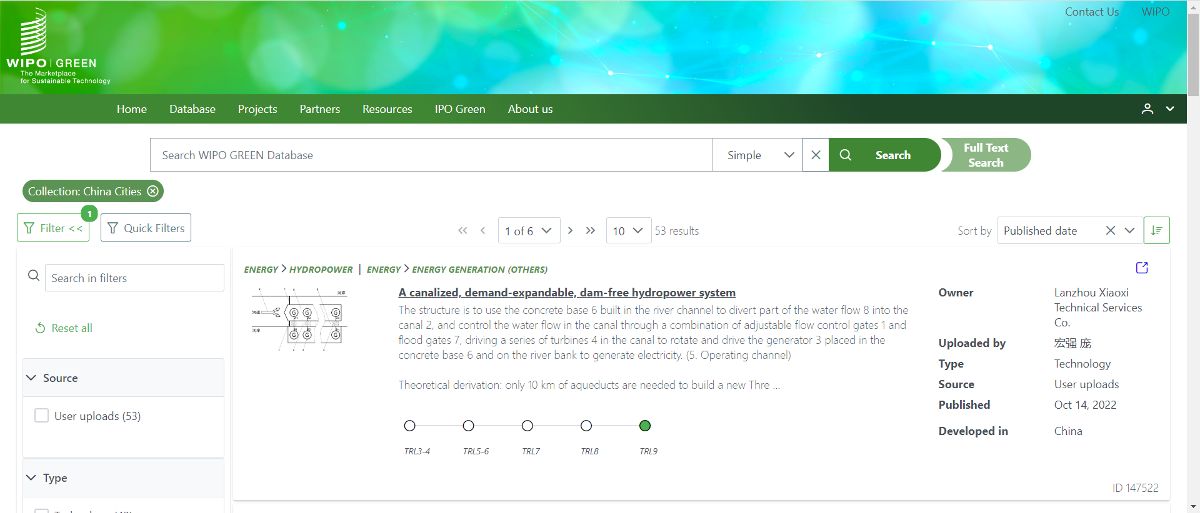Open the canalized hydropower system title link
Image resolution: width=1200 pixels, height=513 pixels.
point(567,293)
